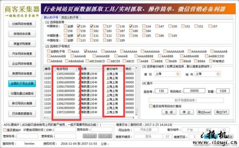
Task: Click the 停止 button
Action: click(186, 112)
